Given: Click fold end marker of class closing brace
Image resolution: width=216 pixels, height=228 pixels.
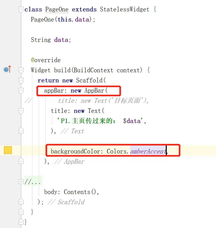Looking at the screenshot, I should (21, 222).
